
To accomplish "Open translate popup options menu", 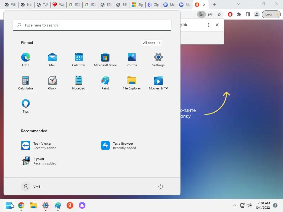I will (x=208, y=25).
